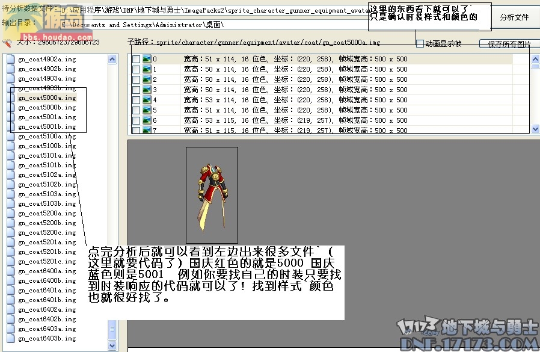This screenshot has height=352, width=540.
Task: Select gn_coat5101b.img in file list
Action: tap(47, 165)
